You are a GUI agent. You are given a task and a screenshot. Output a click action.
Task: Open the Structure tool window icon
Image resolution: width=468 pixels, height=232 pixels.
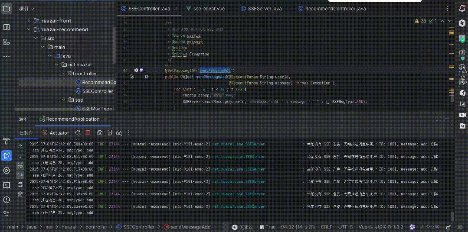click(x=6, y=42)
